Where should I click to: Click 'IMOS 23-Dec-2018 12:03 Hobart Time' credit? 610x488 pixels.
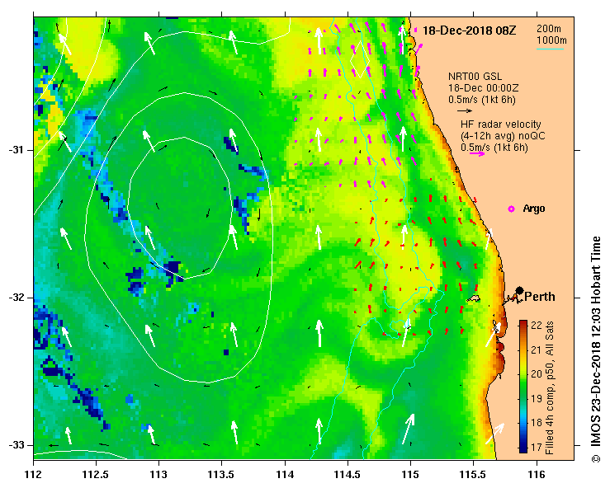pos(596,343)
